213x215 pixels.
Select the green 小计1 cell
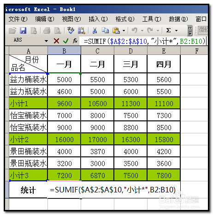tap(28, 103)
